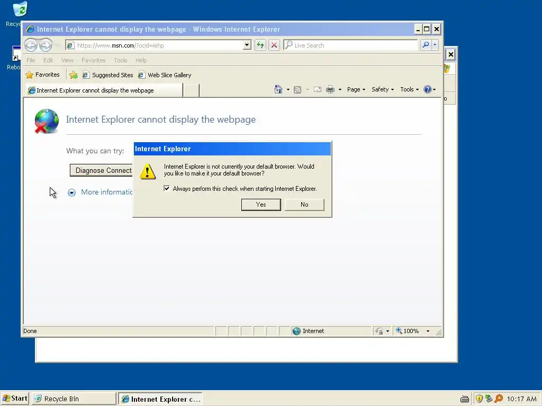
Task: Click the Done status bar text
Action: 30,331
